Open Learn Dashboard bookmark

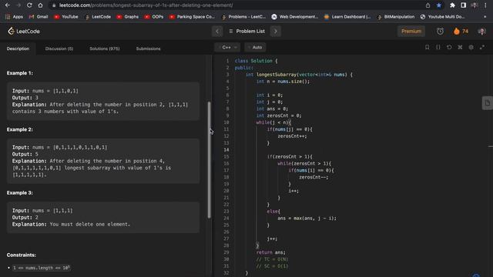pyautogui.click(x=347, y=17)
